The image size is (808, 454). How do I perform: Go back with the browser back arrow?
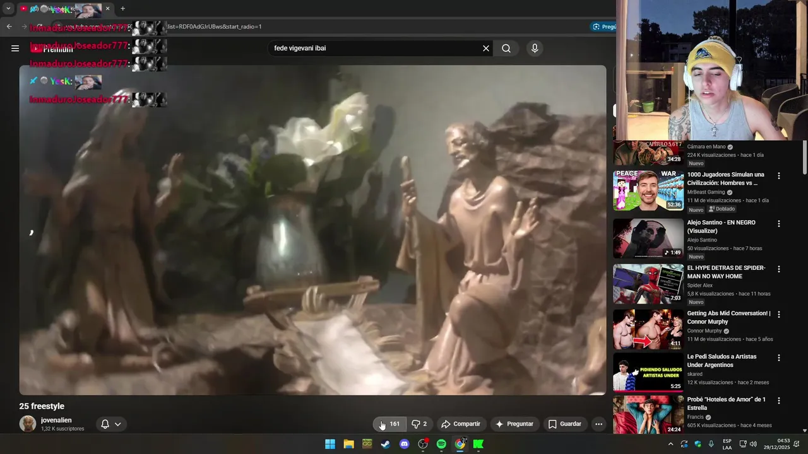9,26
